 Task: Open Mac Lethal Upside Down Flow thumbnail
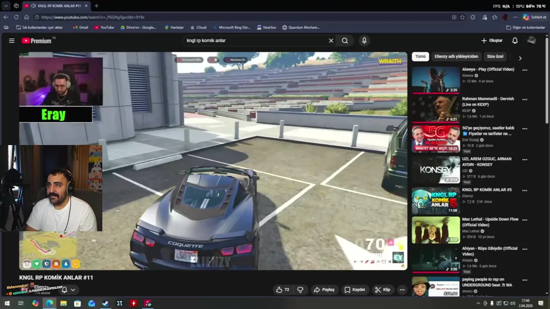click(436, 230)
